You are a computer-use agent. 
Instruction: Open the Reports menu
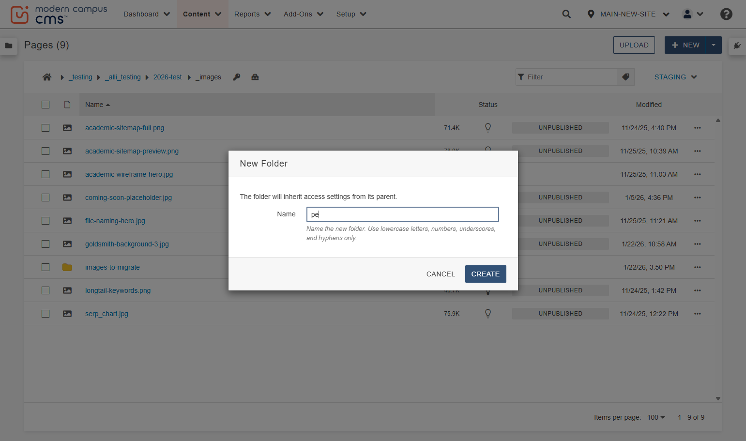coord(252,14)
